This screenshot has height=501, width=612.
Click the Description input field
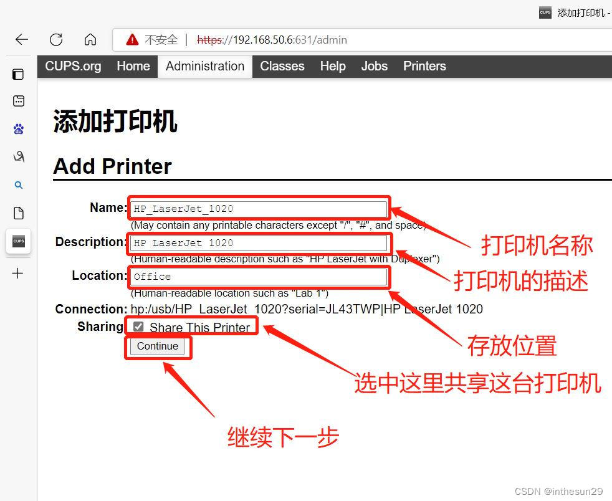tap(259, 243)
